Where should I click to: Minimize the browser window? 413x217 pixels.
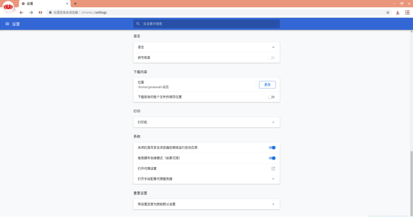[x=394, y=4]
